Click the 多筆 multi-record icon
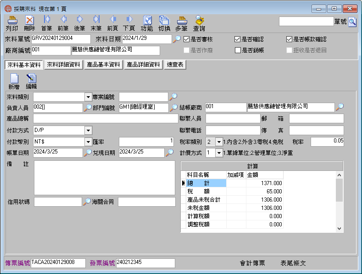Viewport: 362px width, 274px height. [x=182, y=23]
